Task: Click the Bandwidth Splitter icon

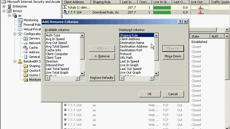Action: pos(20,61)
